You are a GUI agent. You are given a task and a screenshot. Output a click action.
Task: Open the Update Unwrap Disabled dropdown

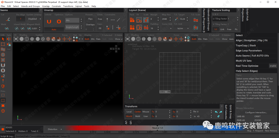pos(34,19)
